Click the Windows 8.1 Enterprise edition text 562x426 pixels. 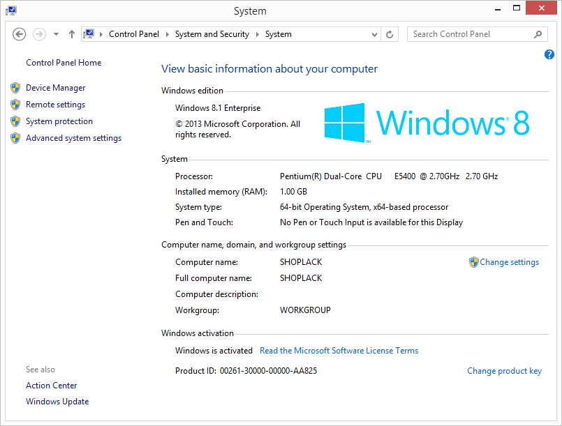pyautogui.click(x=218, y=108)
